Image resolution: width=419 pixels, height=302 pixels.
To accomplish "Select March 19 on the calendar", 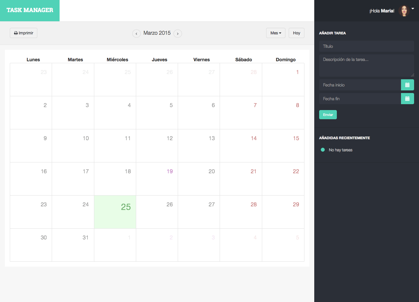I will (157, 179).
